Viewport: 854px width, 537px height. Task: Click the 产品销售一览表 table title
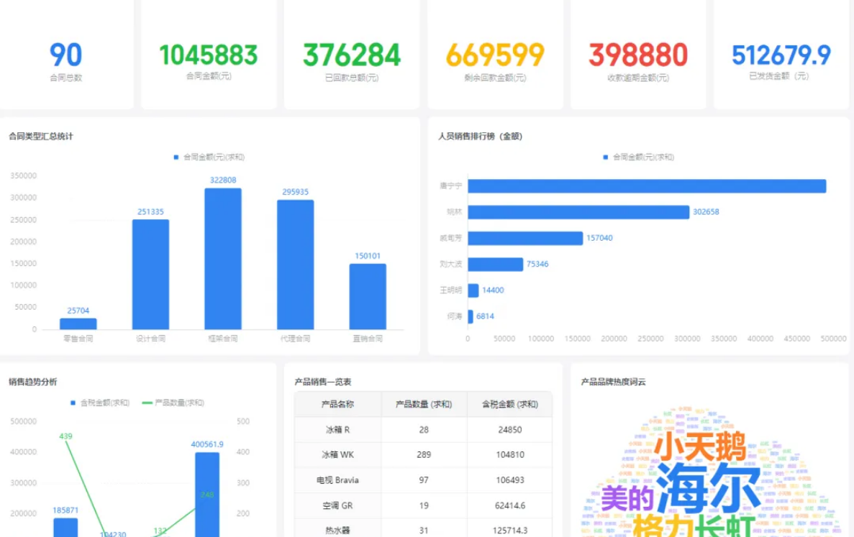(x=323, y=382)
